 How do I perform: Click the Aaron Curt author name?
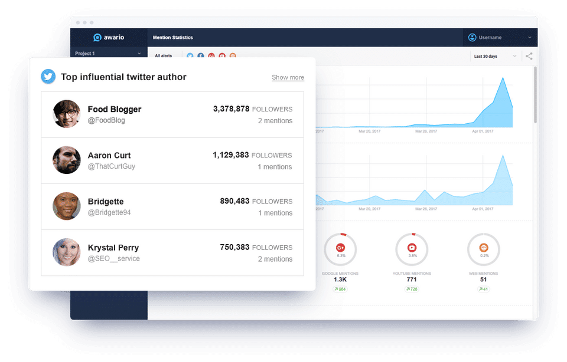pyautogui.click(x=109, y=156)
